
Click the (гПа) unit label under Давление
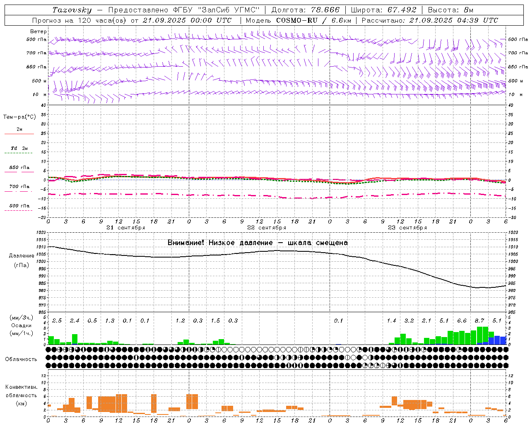click(x=22, y=265)
